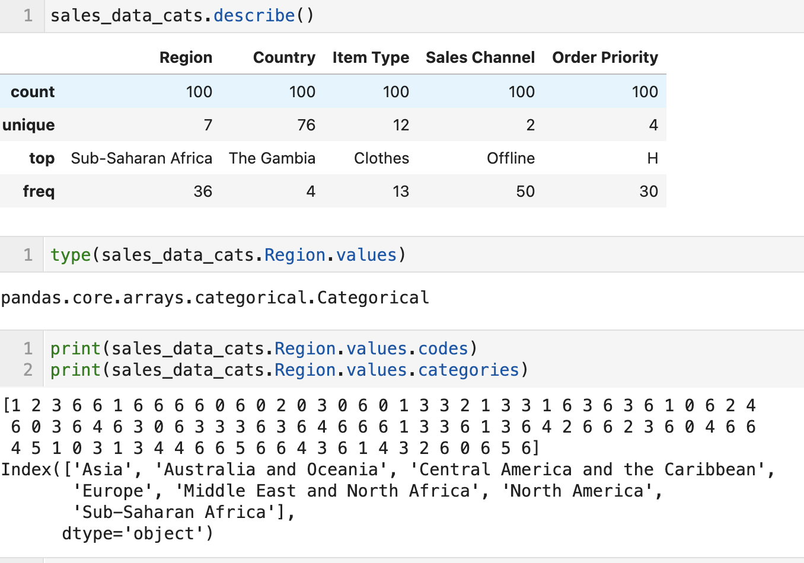Image resolution: width=804 pixels, height=563 pixels.
Task: Click the Sub-Saharan Africa table cell
Action: (141, 158)
